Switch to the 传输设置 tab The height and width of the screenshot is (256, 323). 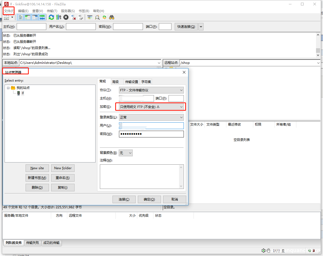[132, 82]
